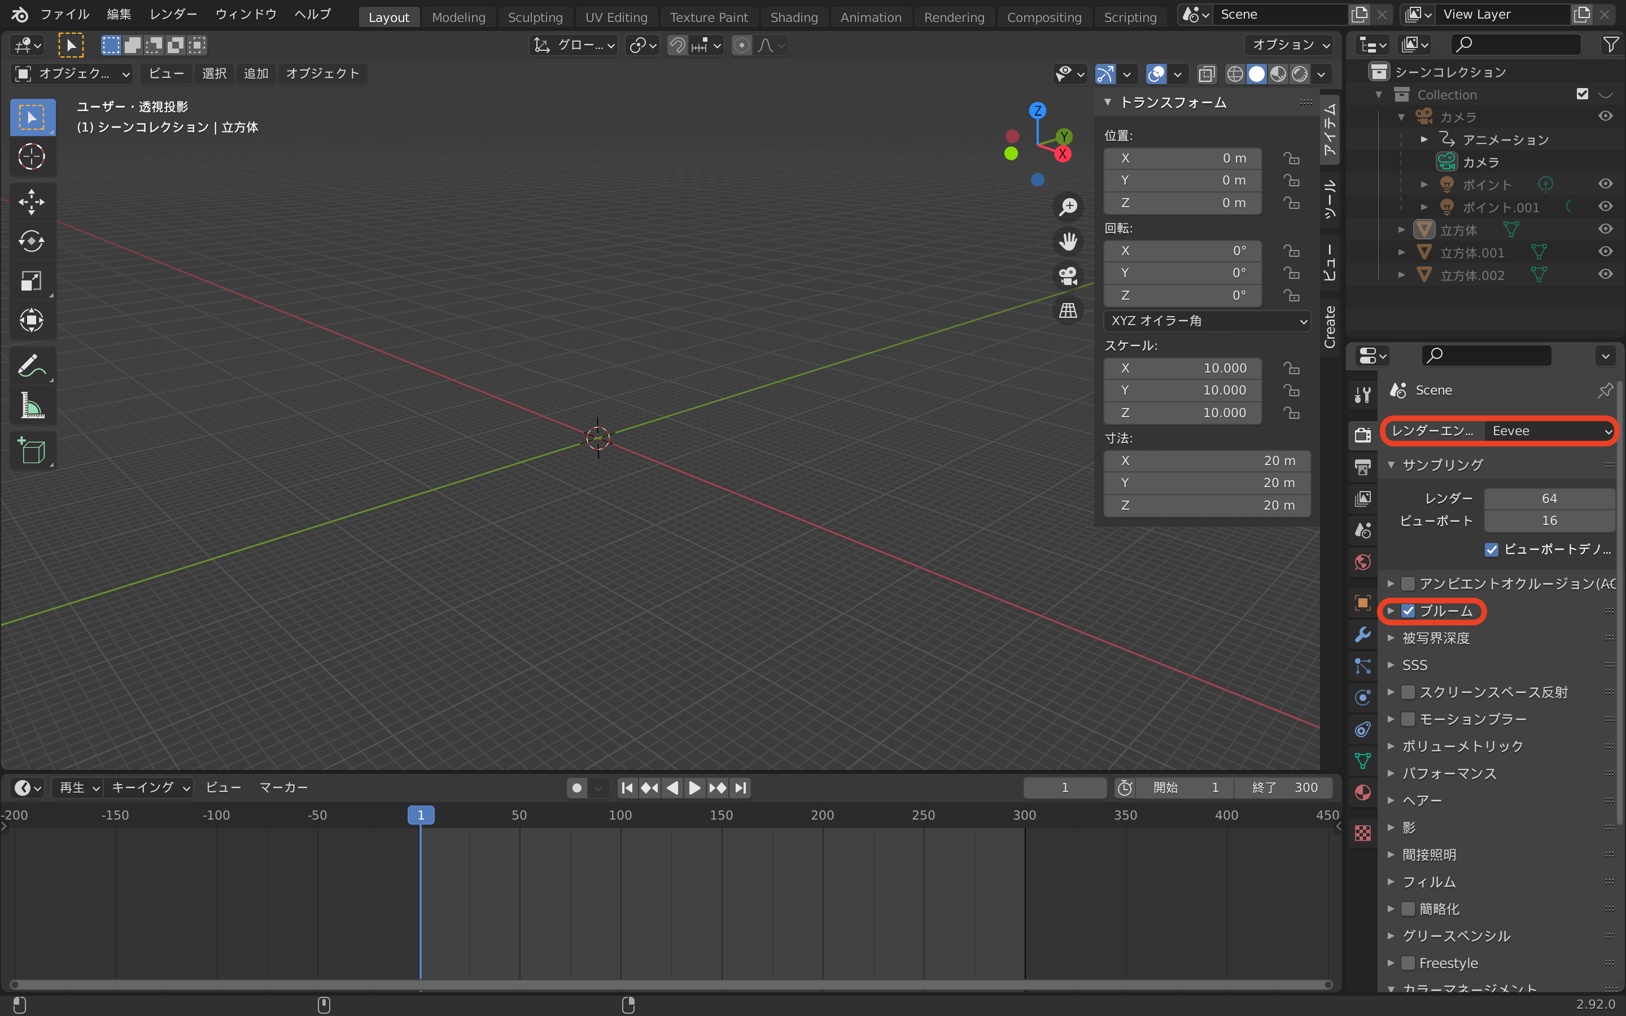Open the Texture properties checker icon
This screenshot has height=1016, width=1626.
coord(1362,833)
